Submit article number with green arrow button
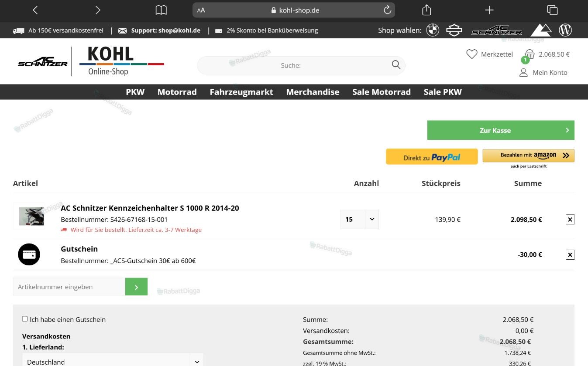588x366 pixels. [136, 287]
